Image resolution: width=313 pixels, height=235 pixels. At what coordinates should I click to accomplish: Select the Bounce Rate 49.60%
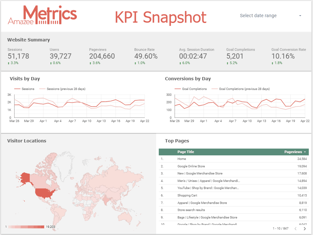[146, 56]
